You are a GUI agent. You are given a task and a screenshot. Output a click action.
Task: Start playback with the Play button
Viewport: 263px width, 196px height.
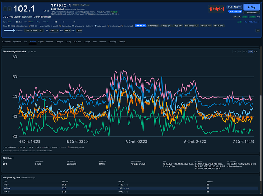pyautogui.click(x=252, y=7)
